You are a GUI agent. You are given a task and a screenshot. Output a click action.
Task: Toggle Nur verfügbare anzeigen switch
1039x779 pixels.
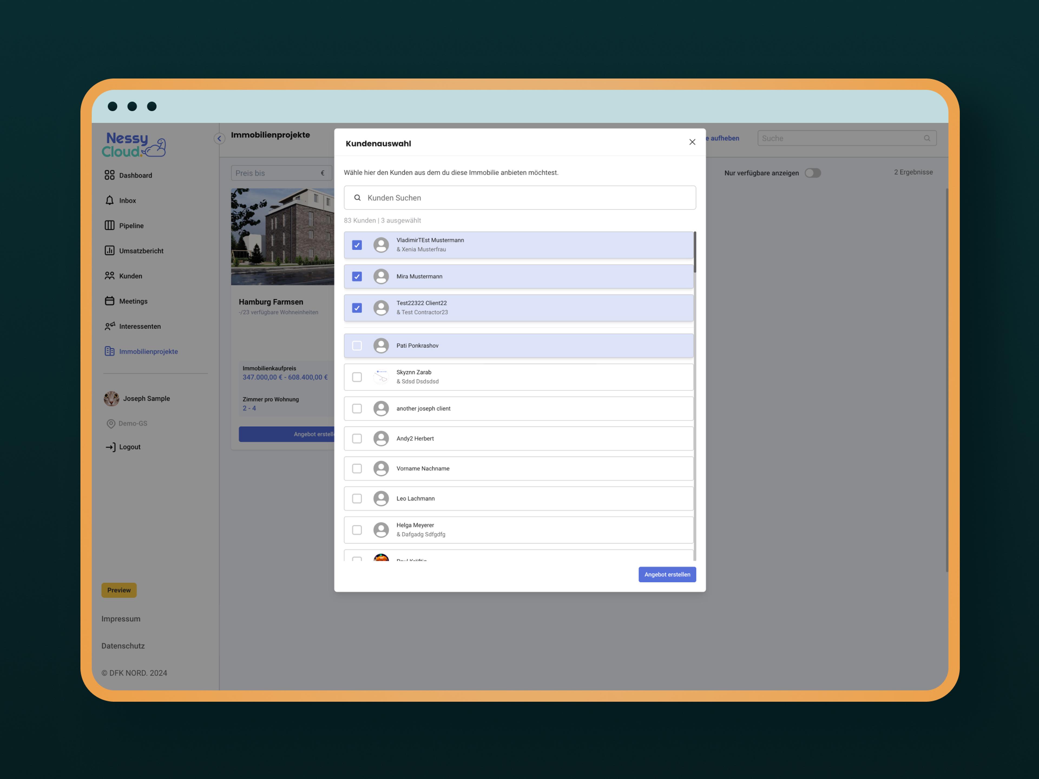(x=813, y=173)
